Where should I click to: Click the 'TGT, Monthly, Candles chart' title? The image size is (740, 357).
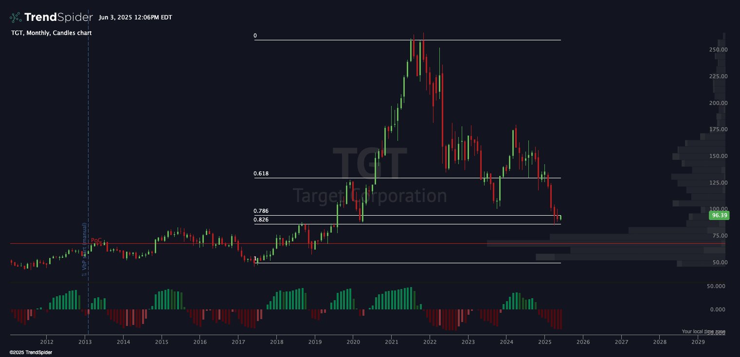tap(51, 33)
